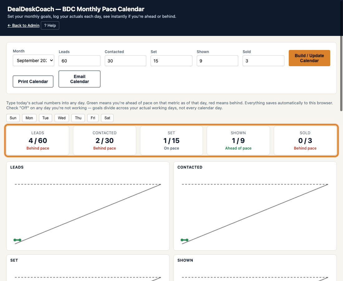Click the Leads 4 / 60 summary card
The height and width of the screenshot is (281, 343).
coord(38,140)
